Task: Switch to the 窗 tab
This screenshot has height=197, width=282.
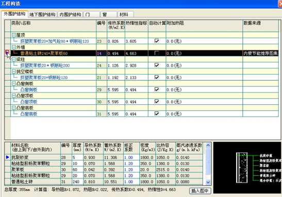Action: (x=109, y=14)
